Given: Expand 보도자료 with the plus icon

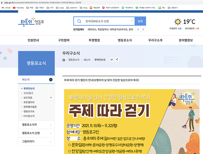Looking at the screenshot, I should 51,97.
